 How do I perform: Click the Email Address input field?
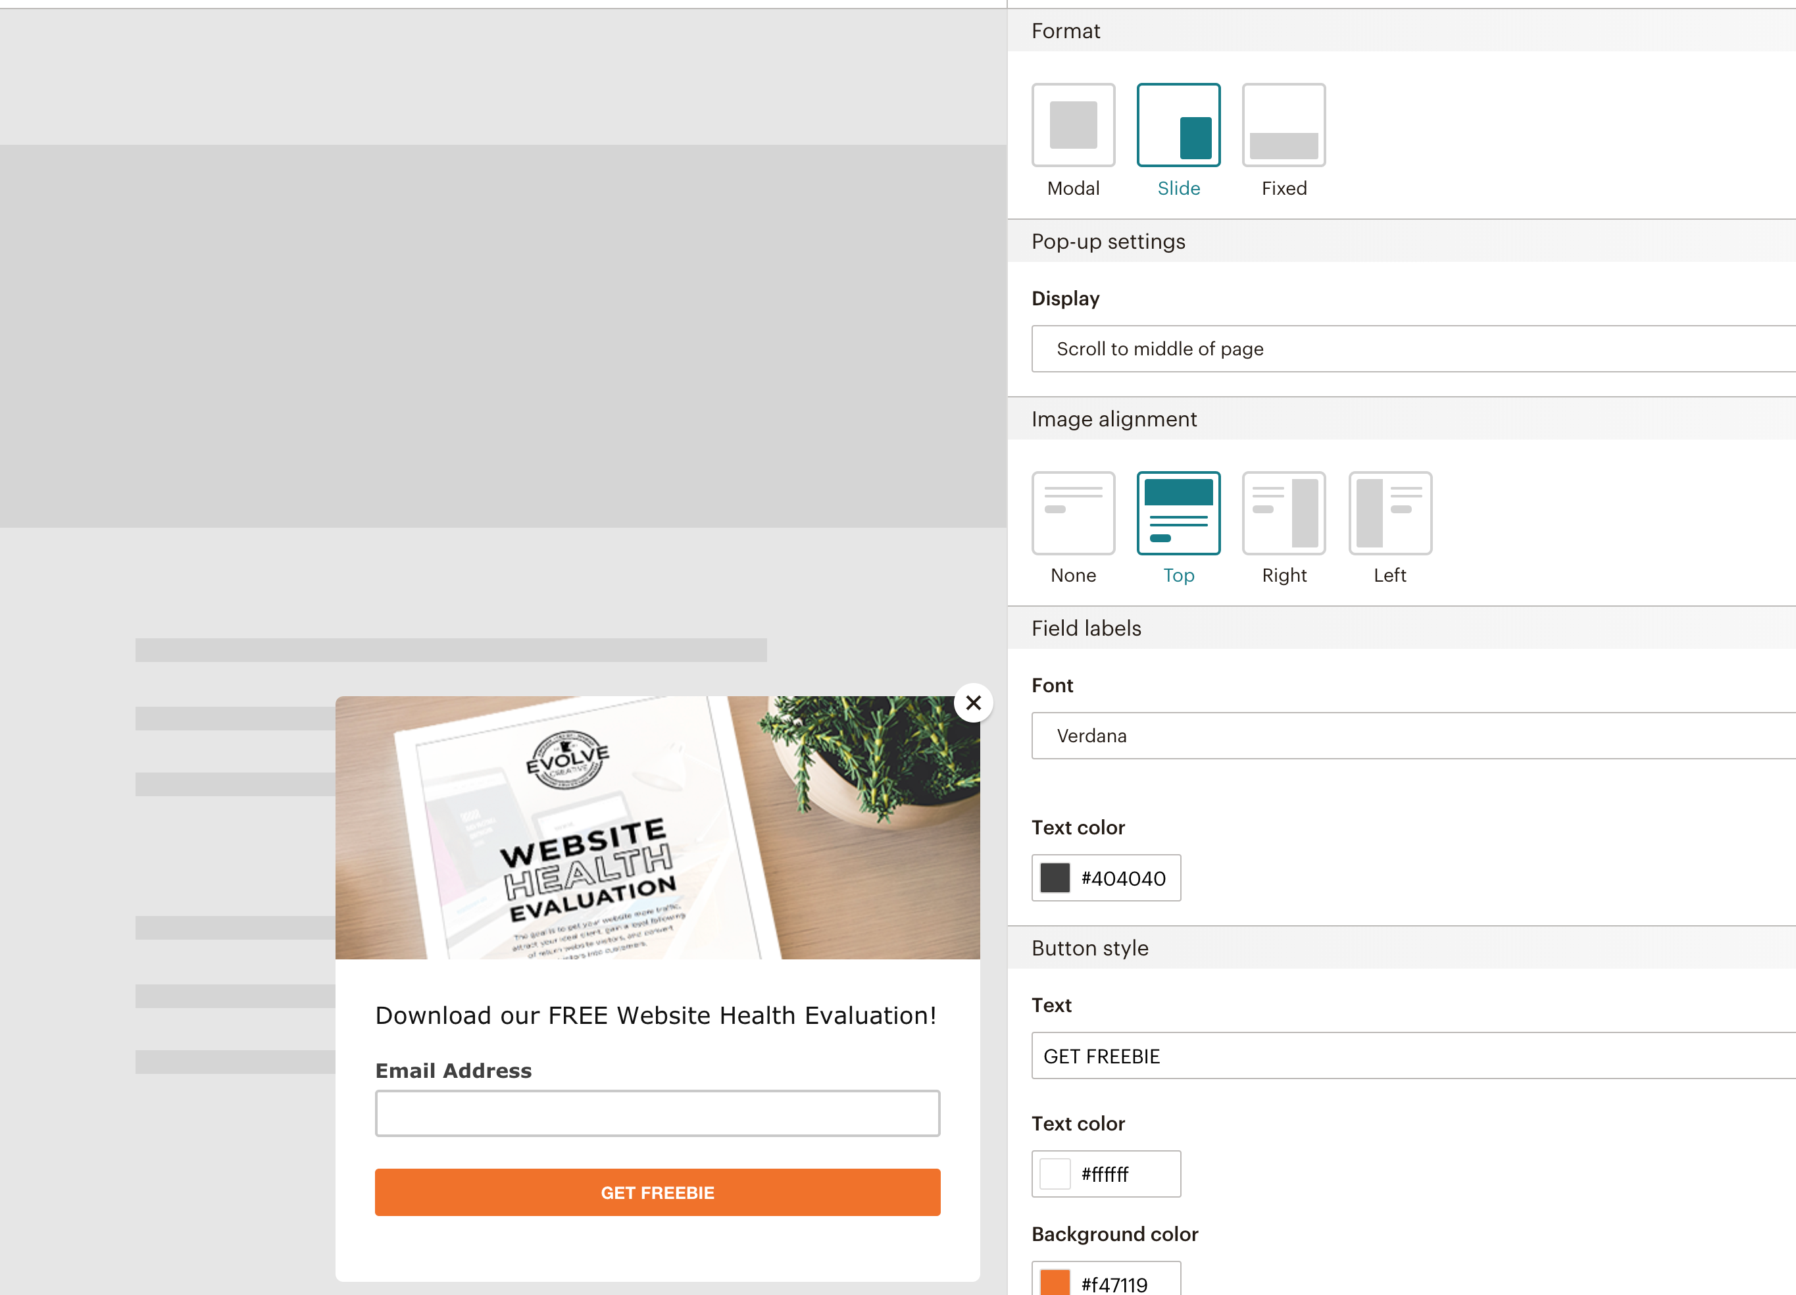657,1113
